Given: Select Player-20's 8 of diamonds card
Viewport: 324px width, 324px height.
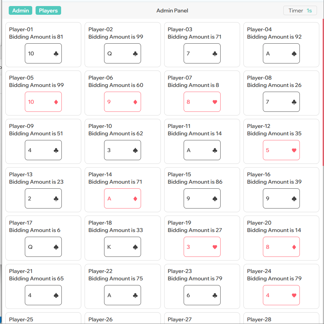Looking at the screenshot, I should tap(281, 247).
